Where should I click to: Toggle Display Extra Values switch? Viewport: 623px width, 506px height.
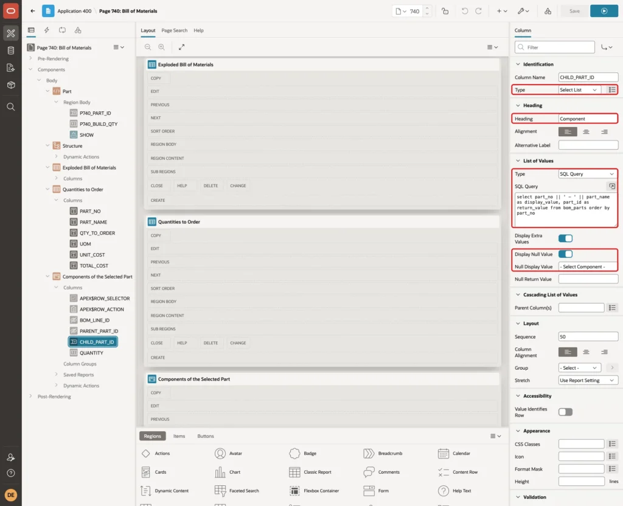point(565,238)
